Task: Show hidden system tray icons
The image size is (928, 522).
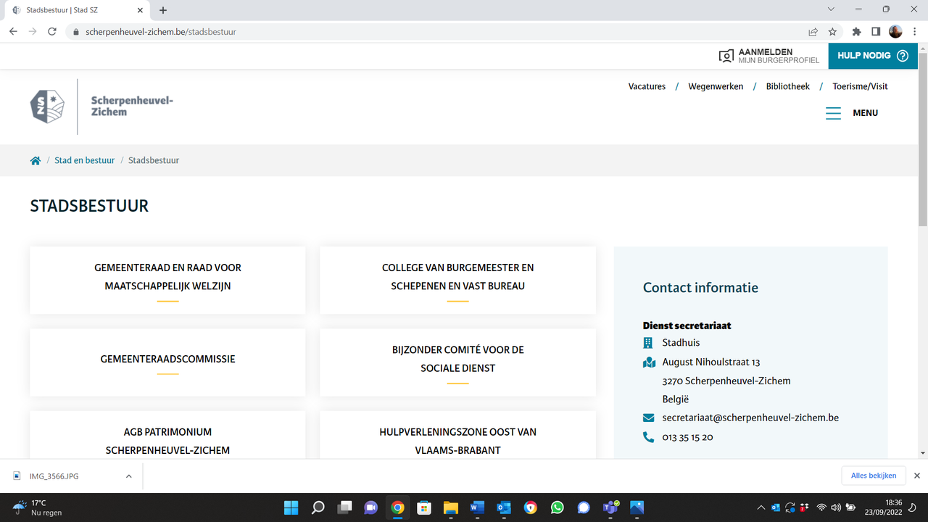Action: (761, 507)
